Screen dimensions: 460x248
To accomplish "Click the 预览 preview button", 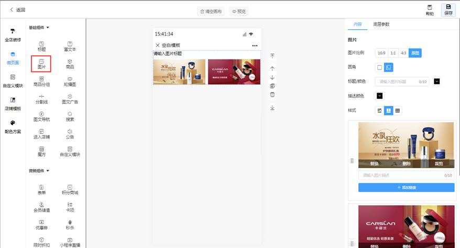I will tap(239, 11).
